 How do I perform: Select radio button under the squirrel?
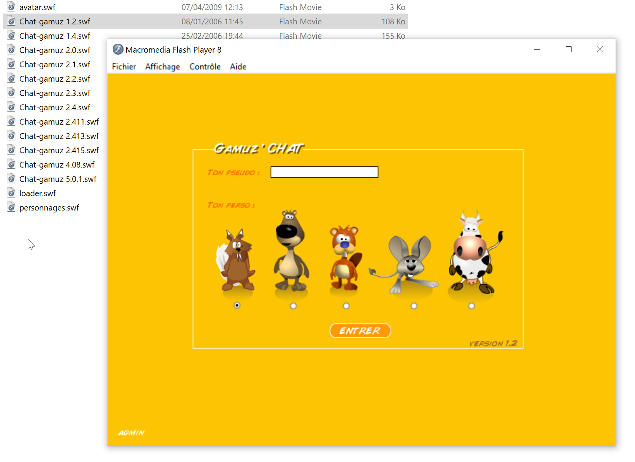pos(237,305)
